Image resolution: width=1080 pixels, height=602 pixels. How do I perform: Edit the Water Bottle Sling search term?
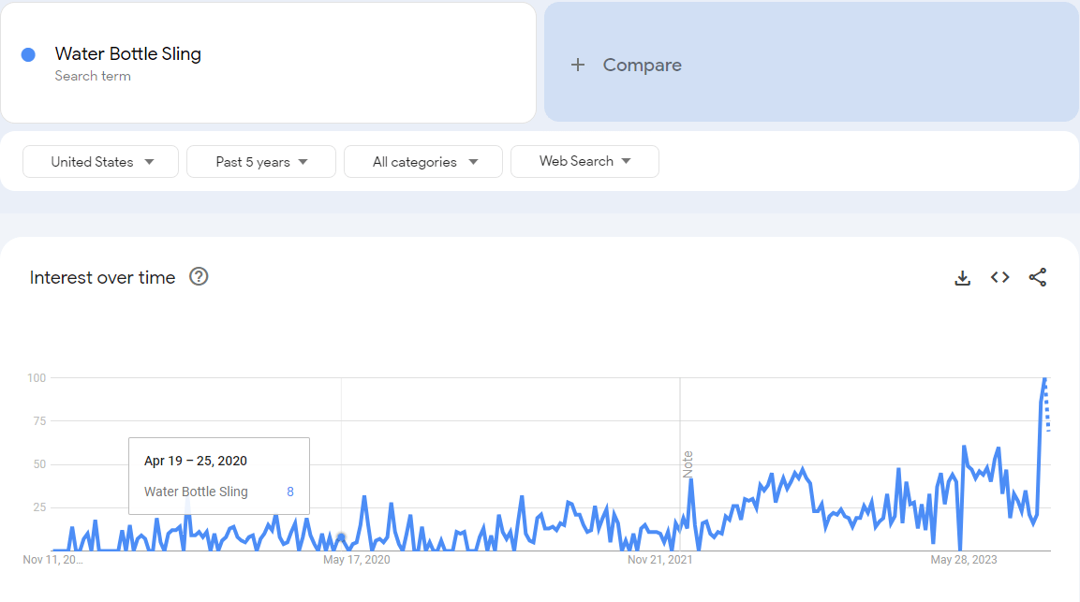click(x=128, y=54)
